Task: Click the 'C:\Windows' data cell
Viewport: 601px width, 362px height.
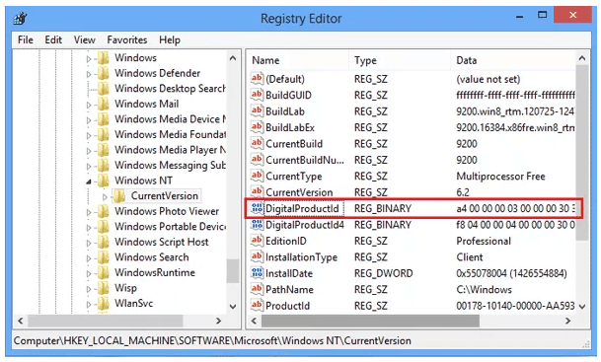Action: (484, 290)
